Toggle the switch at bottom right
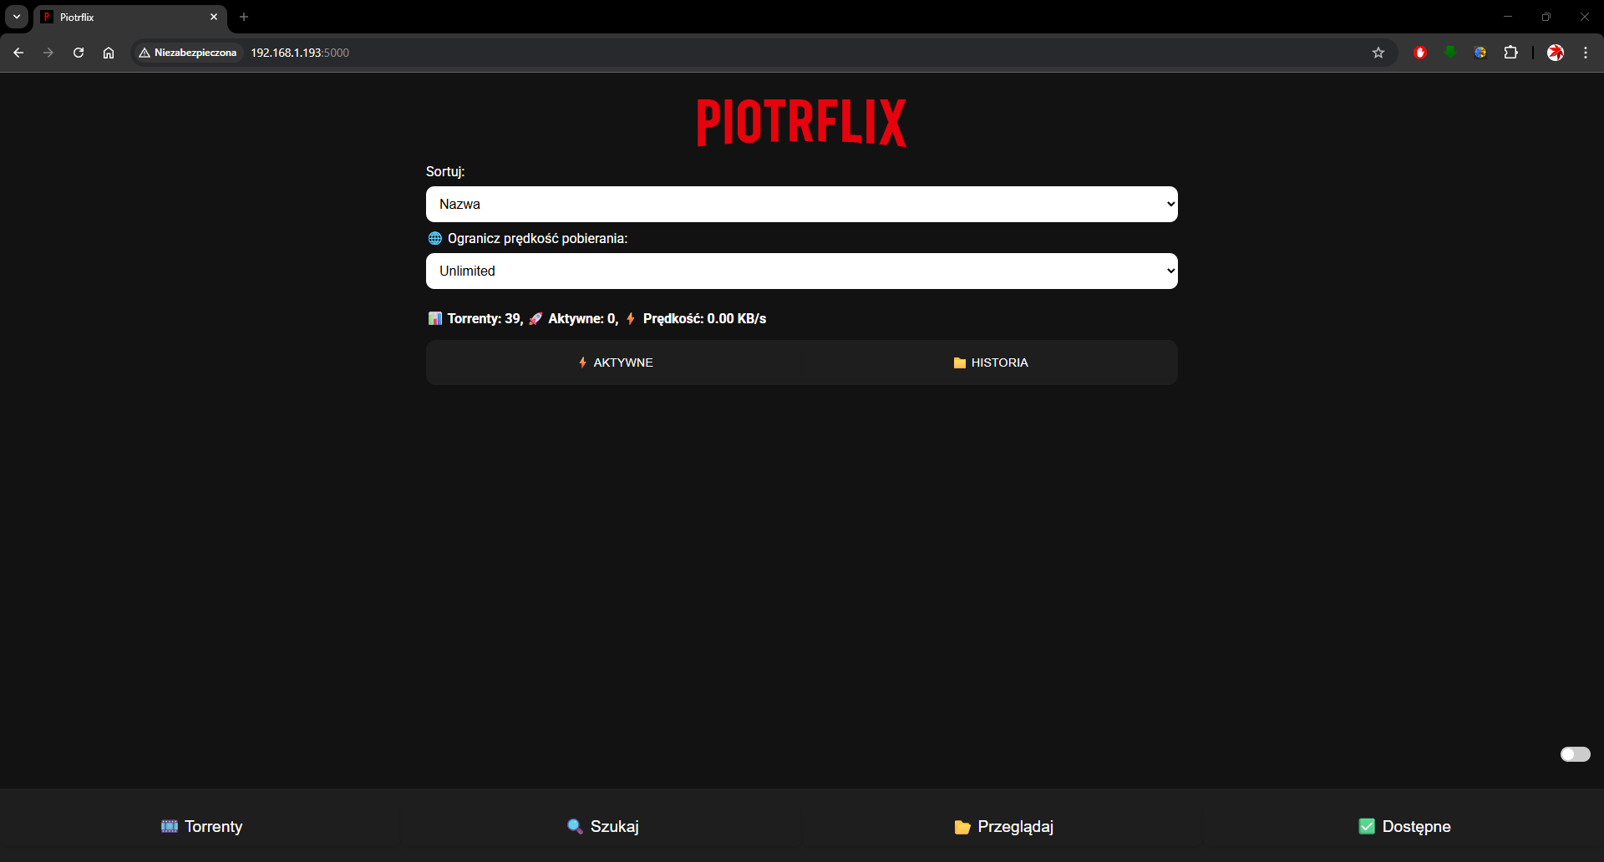Viewport: 1604px width, 862px height. point(1576,754)
